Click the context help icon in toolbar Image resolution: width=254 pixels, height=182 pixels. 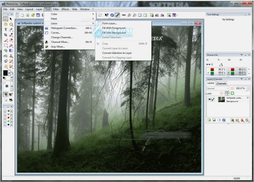click(106, 15)
